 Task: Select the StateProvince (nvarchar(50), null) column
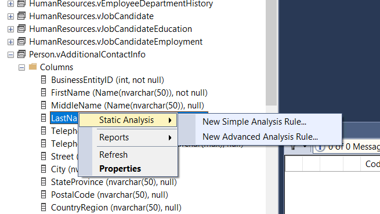(114, 182)
